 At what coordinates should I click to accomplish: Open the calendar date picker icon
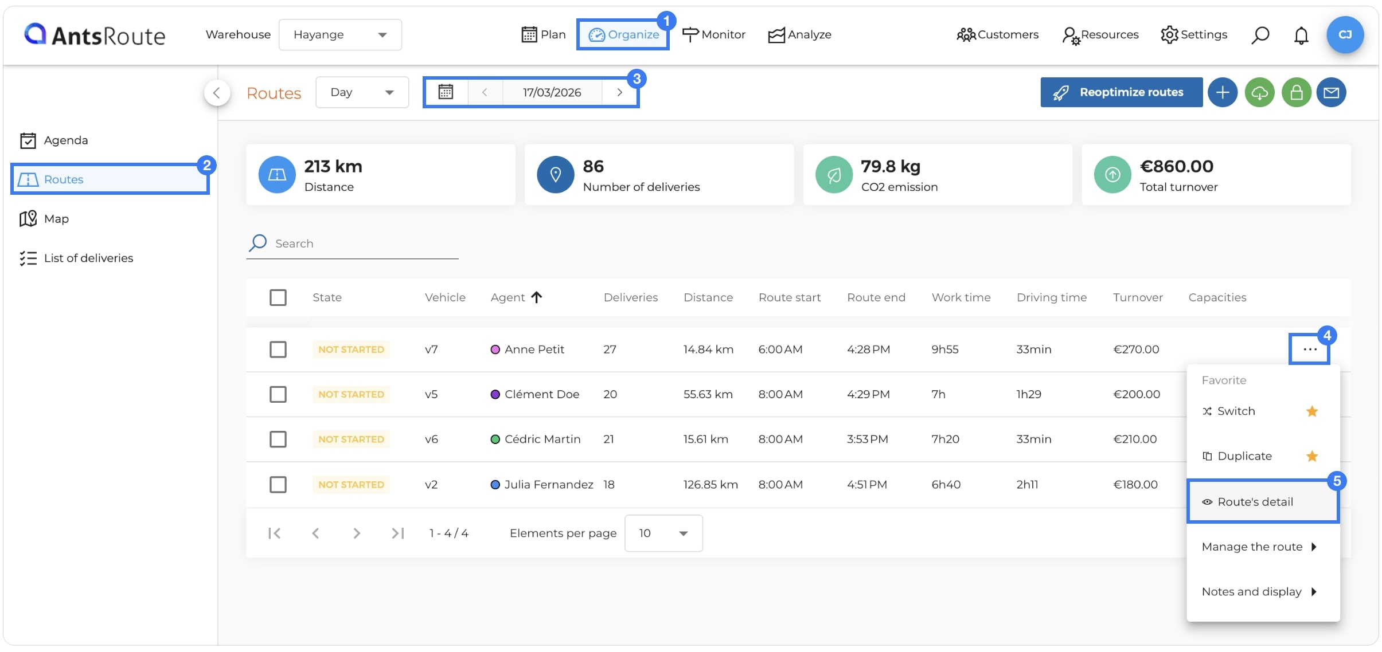pos(446,92)
